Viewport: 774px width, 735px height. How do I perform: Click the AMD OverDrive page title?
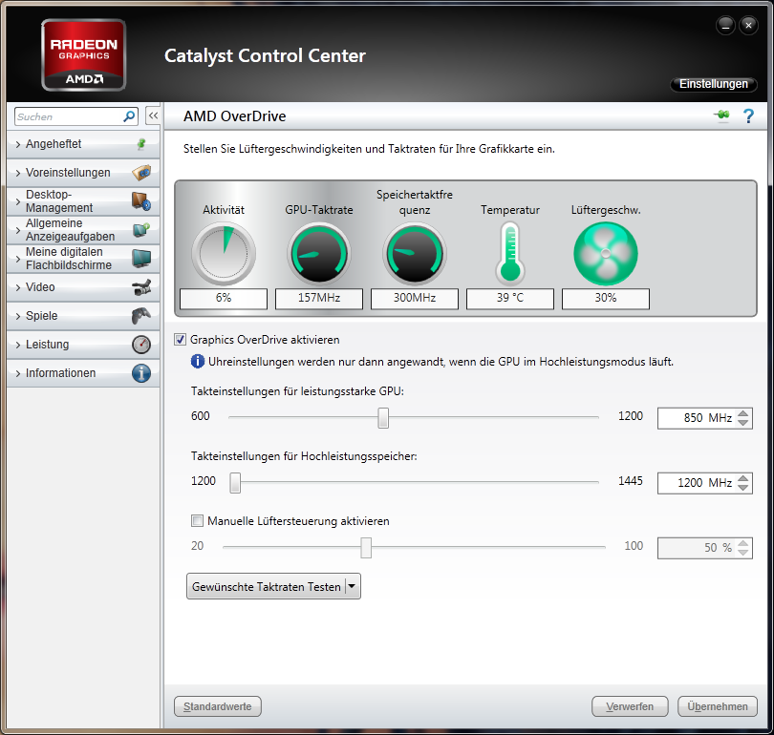[x=234, y=116]
